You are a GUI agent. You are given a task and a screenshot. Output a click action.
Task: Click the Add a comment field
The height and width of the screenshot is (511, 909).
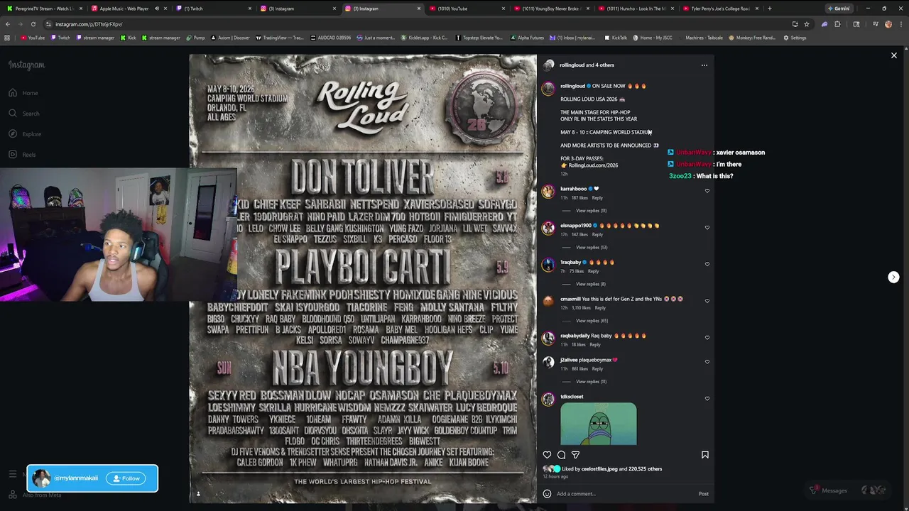624,494
